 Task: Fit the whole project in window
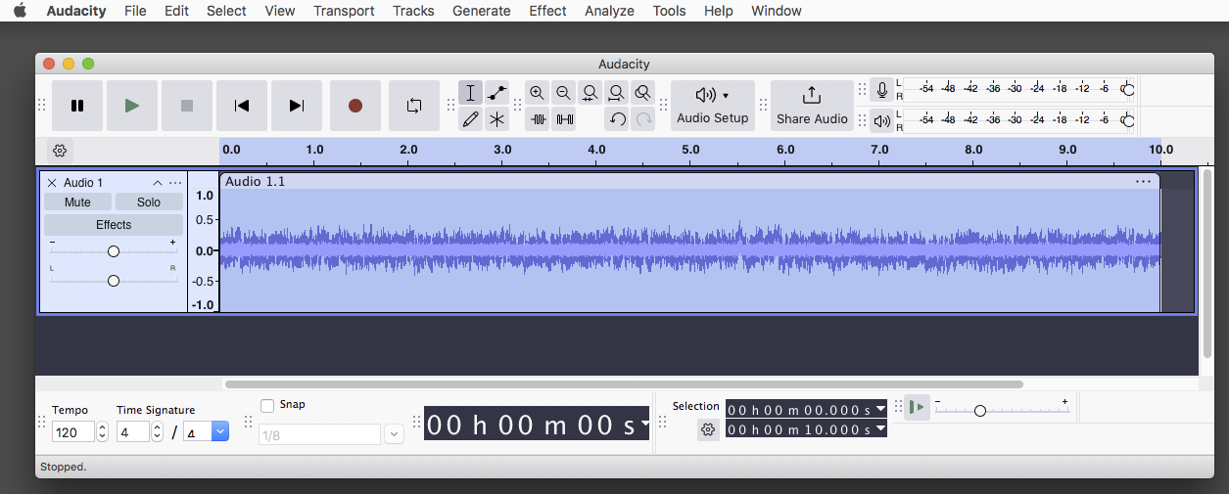pyautogui.click(x=616, y=93)
